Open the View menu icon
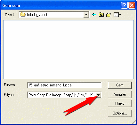This screenshot has height=125, width=137. coord(117,15)
